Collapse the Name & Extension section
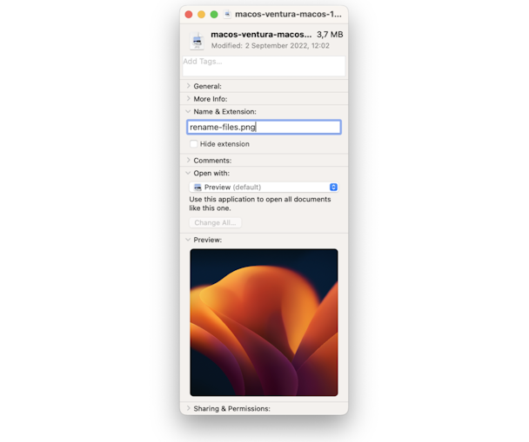The image size is (529, 442). click(188, 111)
